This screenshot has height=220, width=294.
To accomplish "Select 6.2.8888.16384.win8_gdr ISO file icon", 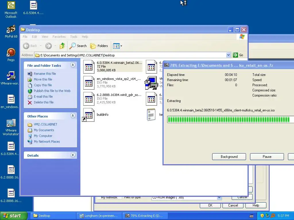I will (x=89, y=99).
